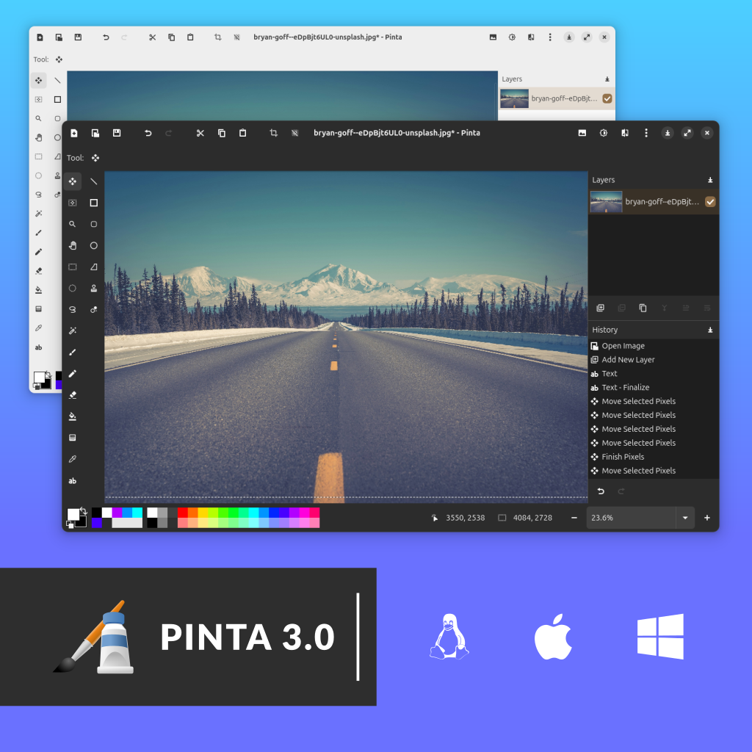Click the Layers panel header arrow, dark window
The width and height of the screenshot is (752, 752).
[x=710, y=180]
